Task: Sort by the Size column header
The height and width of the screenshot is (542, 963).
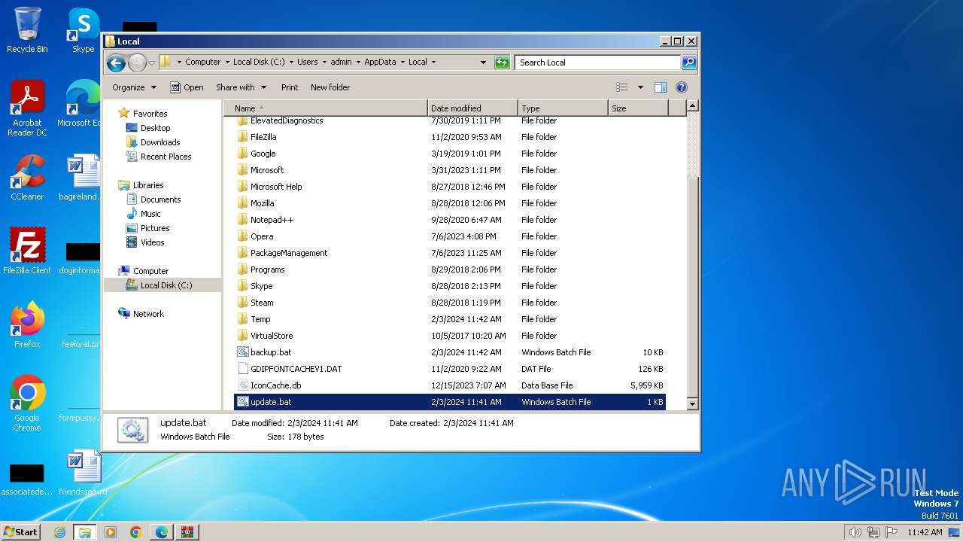Action: click(x=638, y=108)
